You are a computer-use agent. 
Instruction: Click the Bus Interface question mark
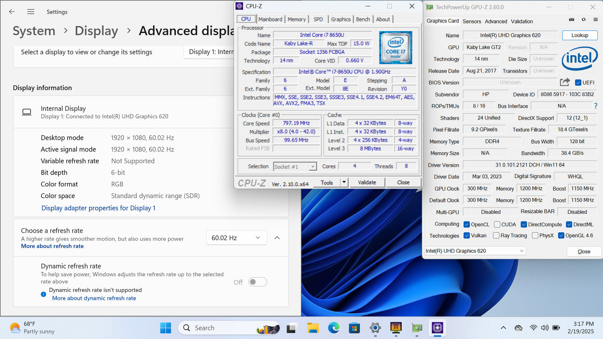(x=595, y=106)
